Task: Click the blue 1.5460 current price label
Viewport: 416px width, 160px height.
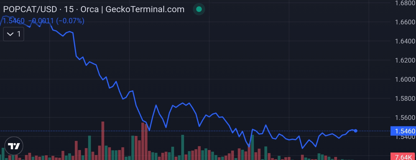Action: point(403,131)
